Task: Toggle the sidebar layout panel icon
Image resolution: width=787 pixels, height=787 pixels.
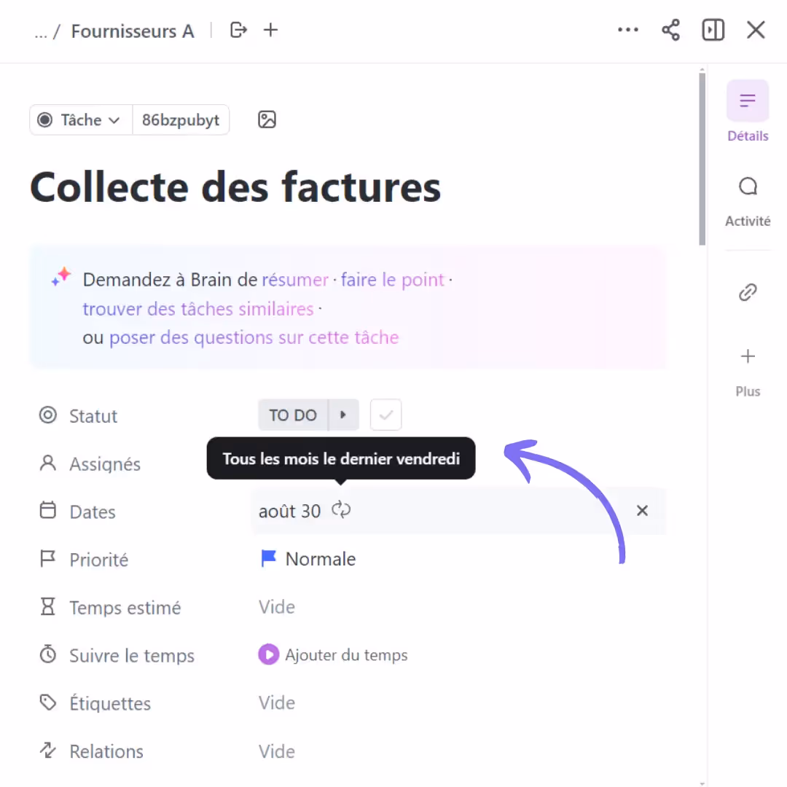Action: (x=713, y=30)
